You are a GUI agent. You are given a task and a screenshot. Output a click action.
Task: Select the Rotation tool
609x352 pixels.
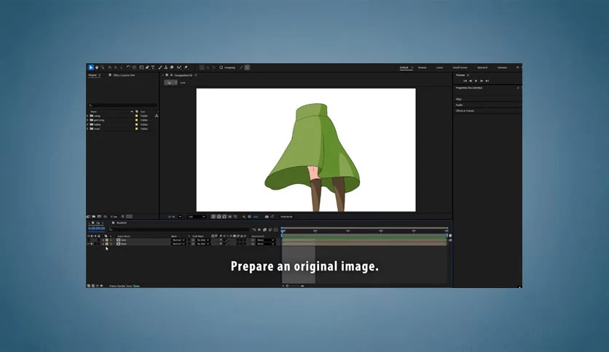128,68
